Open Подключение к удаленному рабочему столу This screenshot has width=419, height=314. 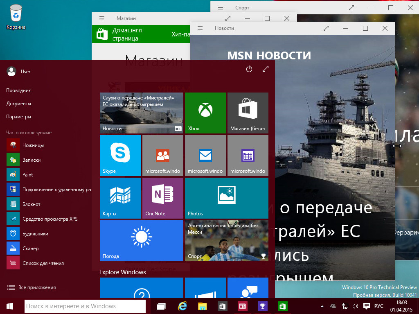click(x=49, y=190)
